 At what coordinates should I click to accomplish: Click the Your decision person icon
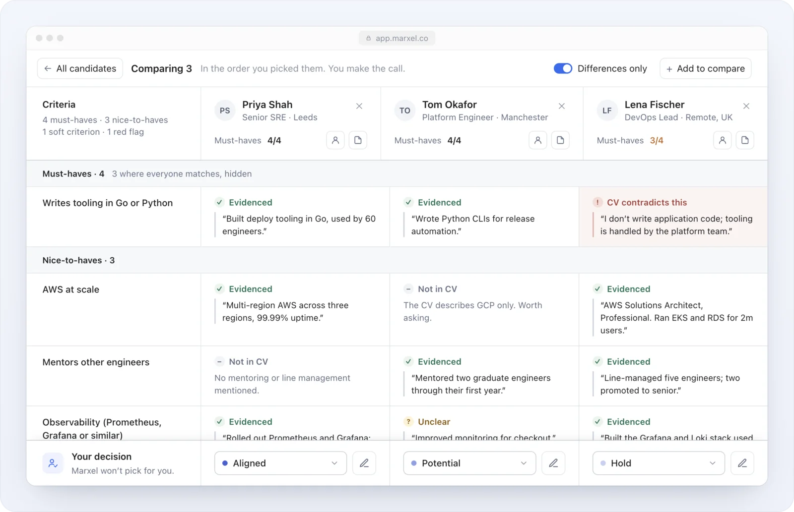pyautogui.click(x=53, y=463)
